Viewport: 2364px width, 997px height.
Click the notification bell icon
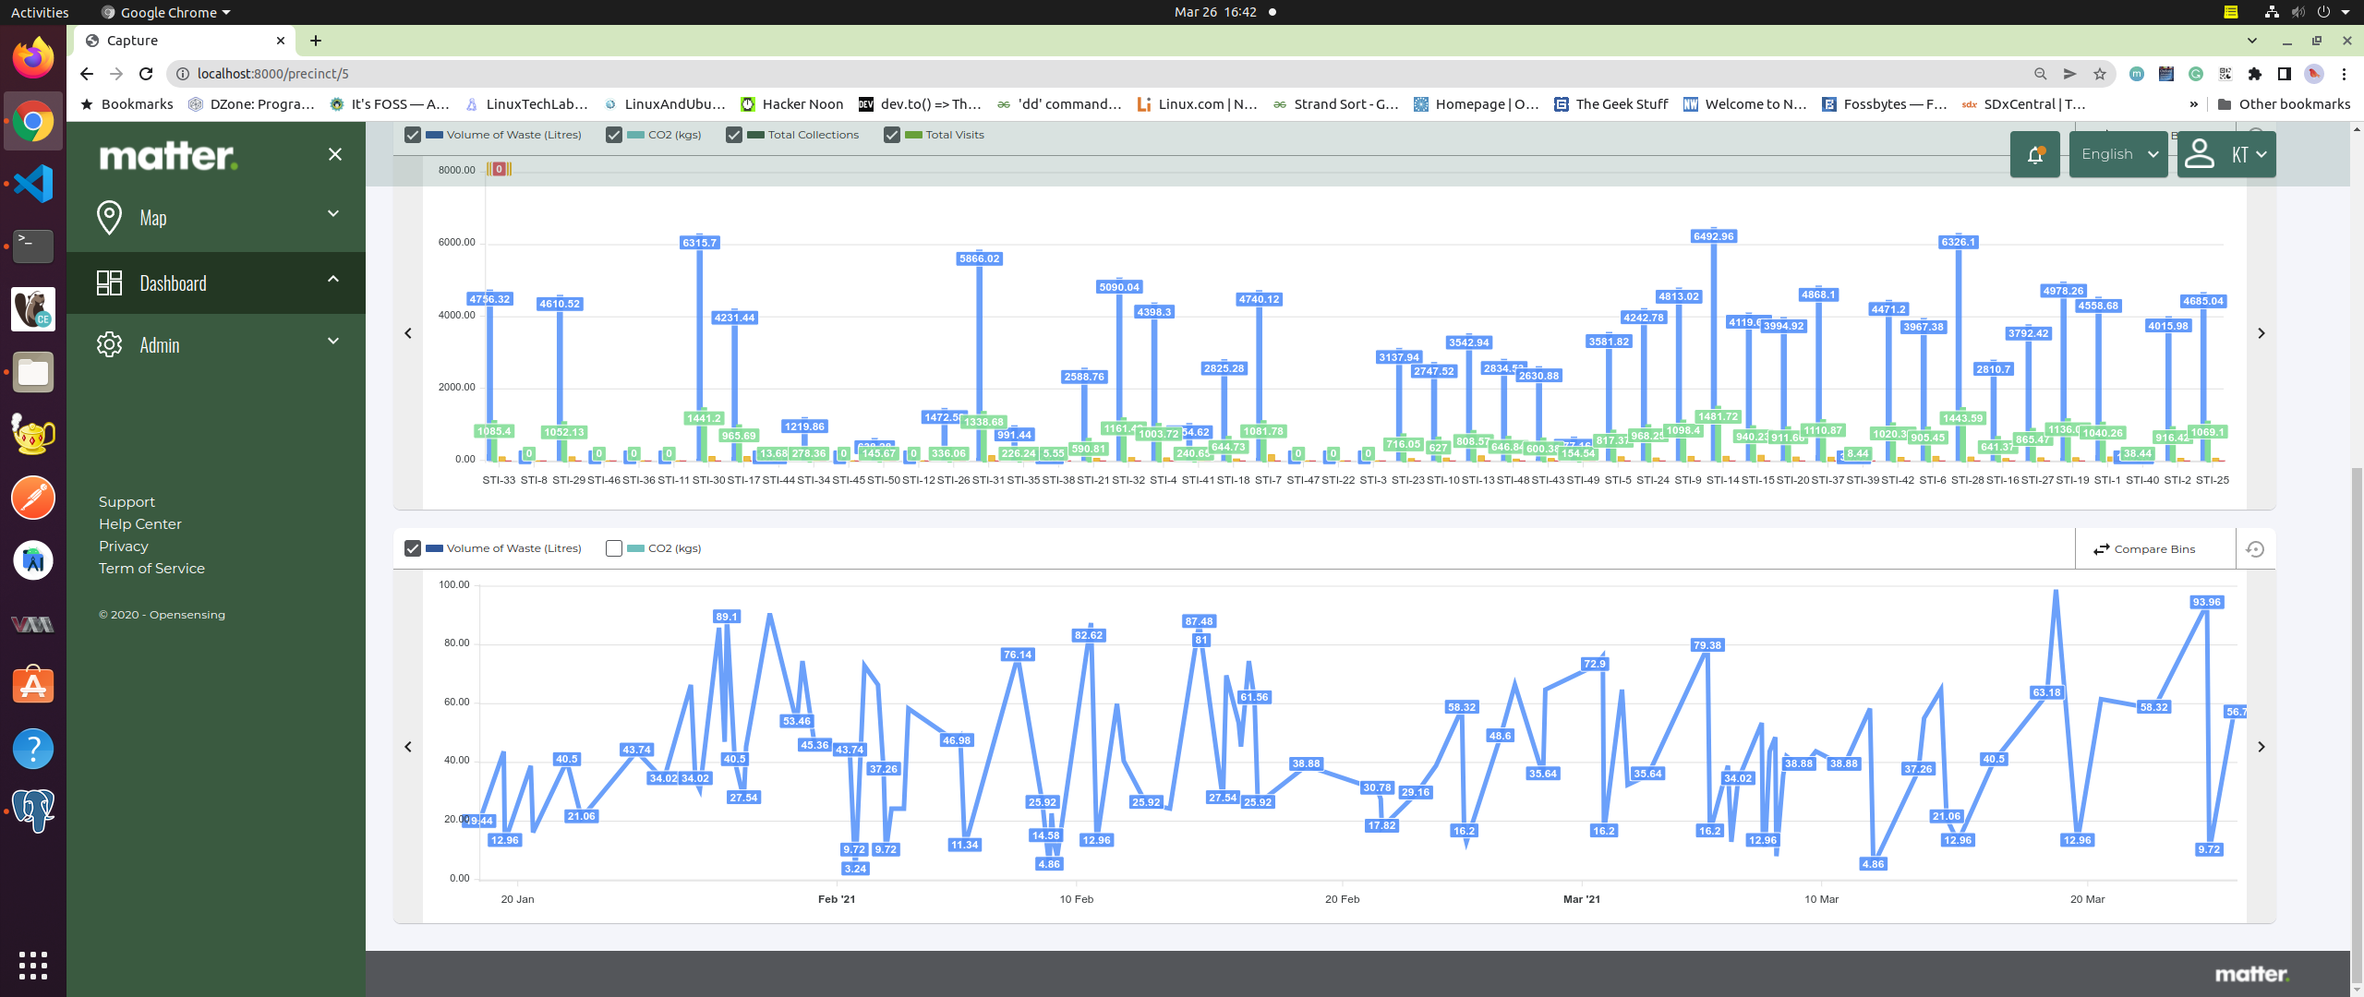coord(2034,155)
